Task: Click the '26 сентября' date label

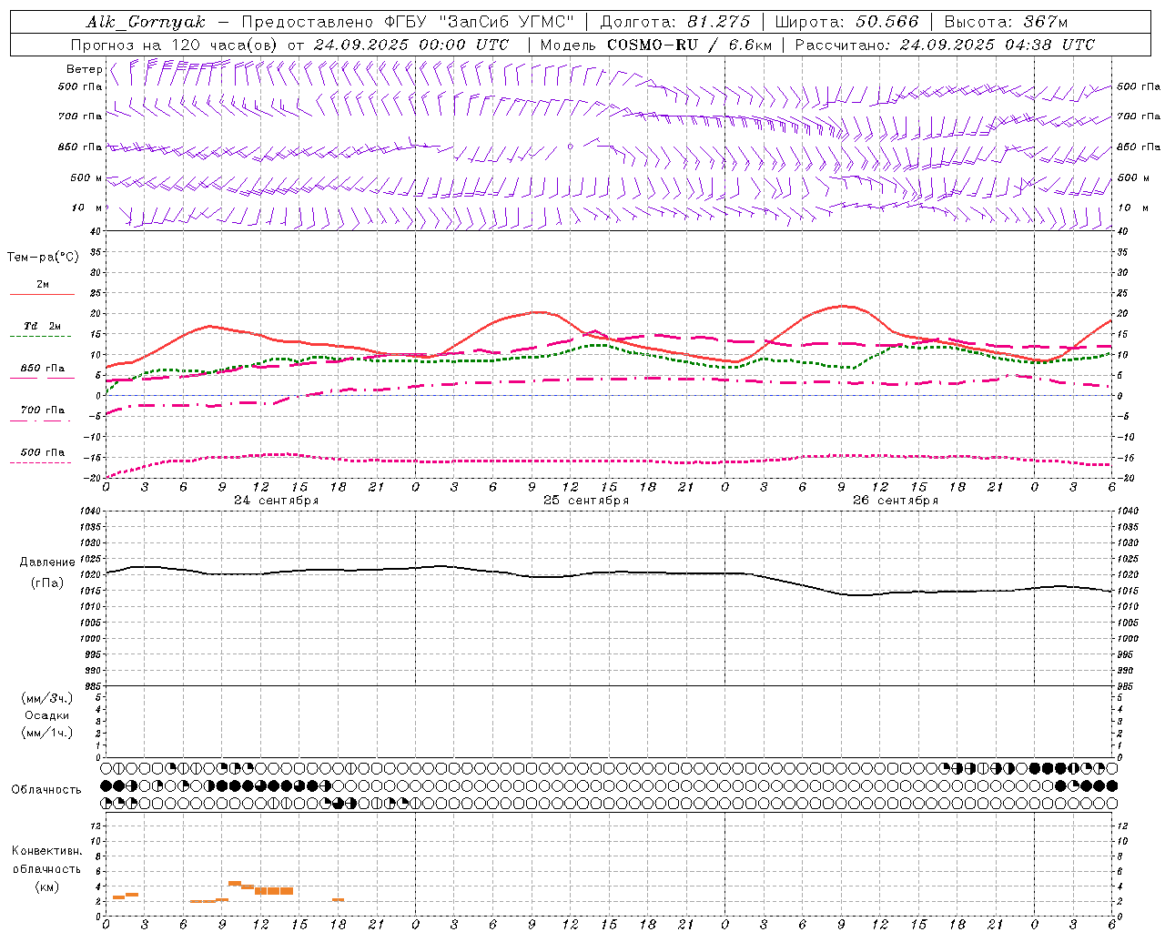Action: [x=895, y=500]
